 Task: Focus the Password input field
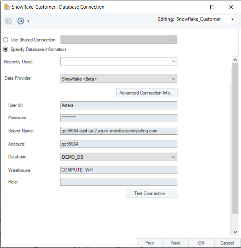click(119, 118)
